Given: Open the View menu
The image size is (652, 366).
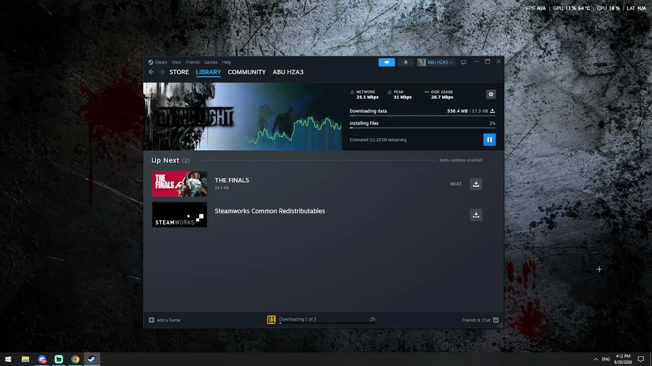Looking at the screenshot, I should (x=176, y=62).
